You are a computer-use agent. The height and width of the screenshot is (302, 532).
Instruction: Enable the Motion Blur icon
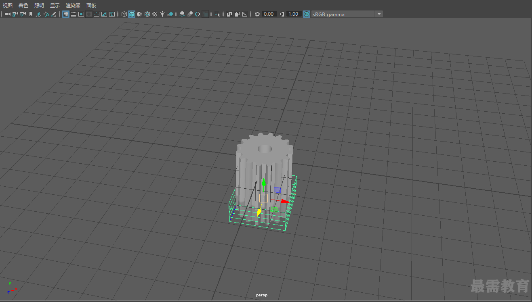[190, 14]
